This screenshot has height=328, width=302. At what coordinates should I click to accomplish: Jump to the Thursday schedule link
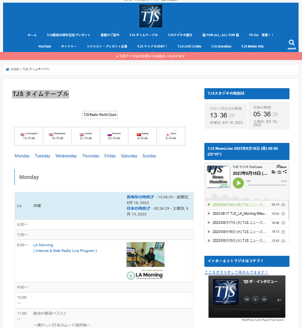90,156
